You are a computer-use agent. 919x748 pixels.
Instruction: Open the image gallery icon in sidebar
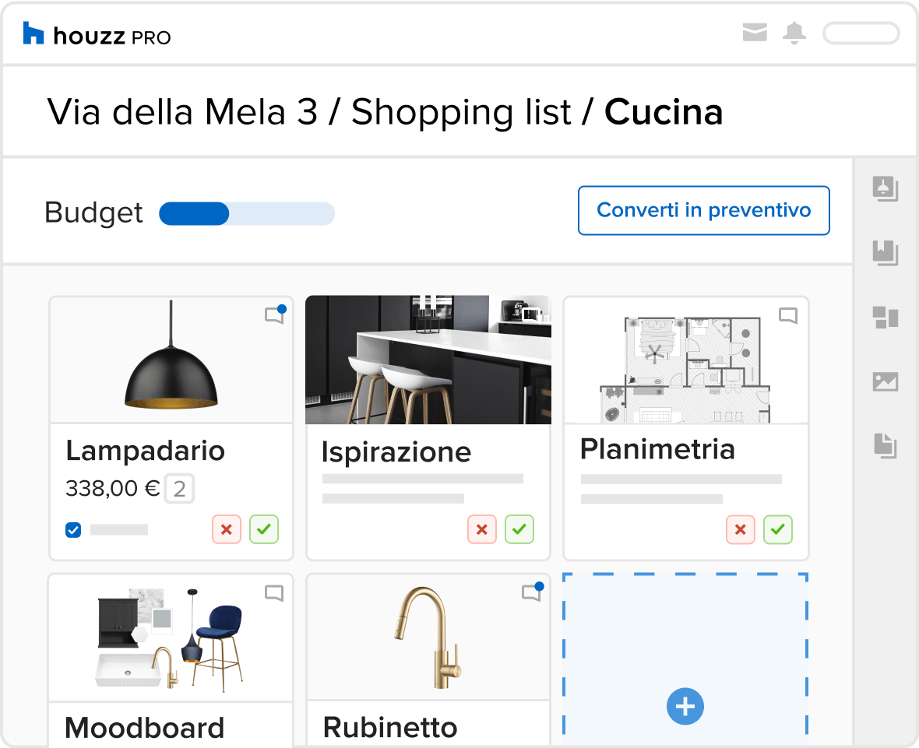pyautogui.click(x=885, y=381)
